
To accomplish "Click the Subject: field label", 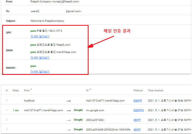I will (x=11, y=21).
